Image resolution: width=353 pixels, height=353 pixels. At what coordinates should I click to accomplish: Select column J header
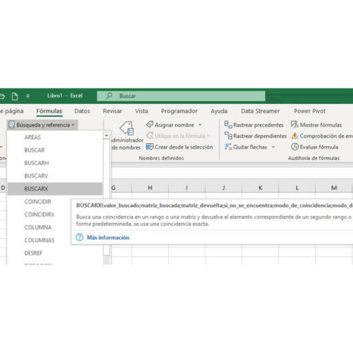point(224,188)
